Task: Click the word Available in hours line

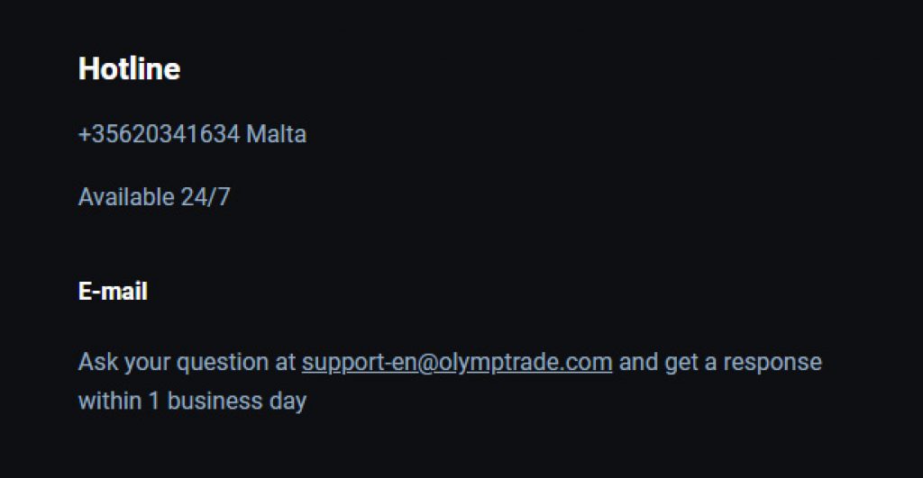Action: [126, 197]
